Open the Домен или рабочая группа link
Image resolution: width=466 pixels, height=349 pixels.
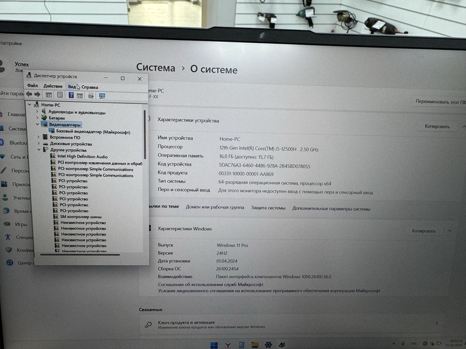coord(215,207)
